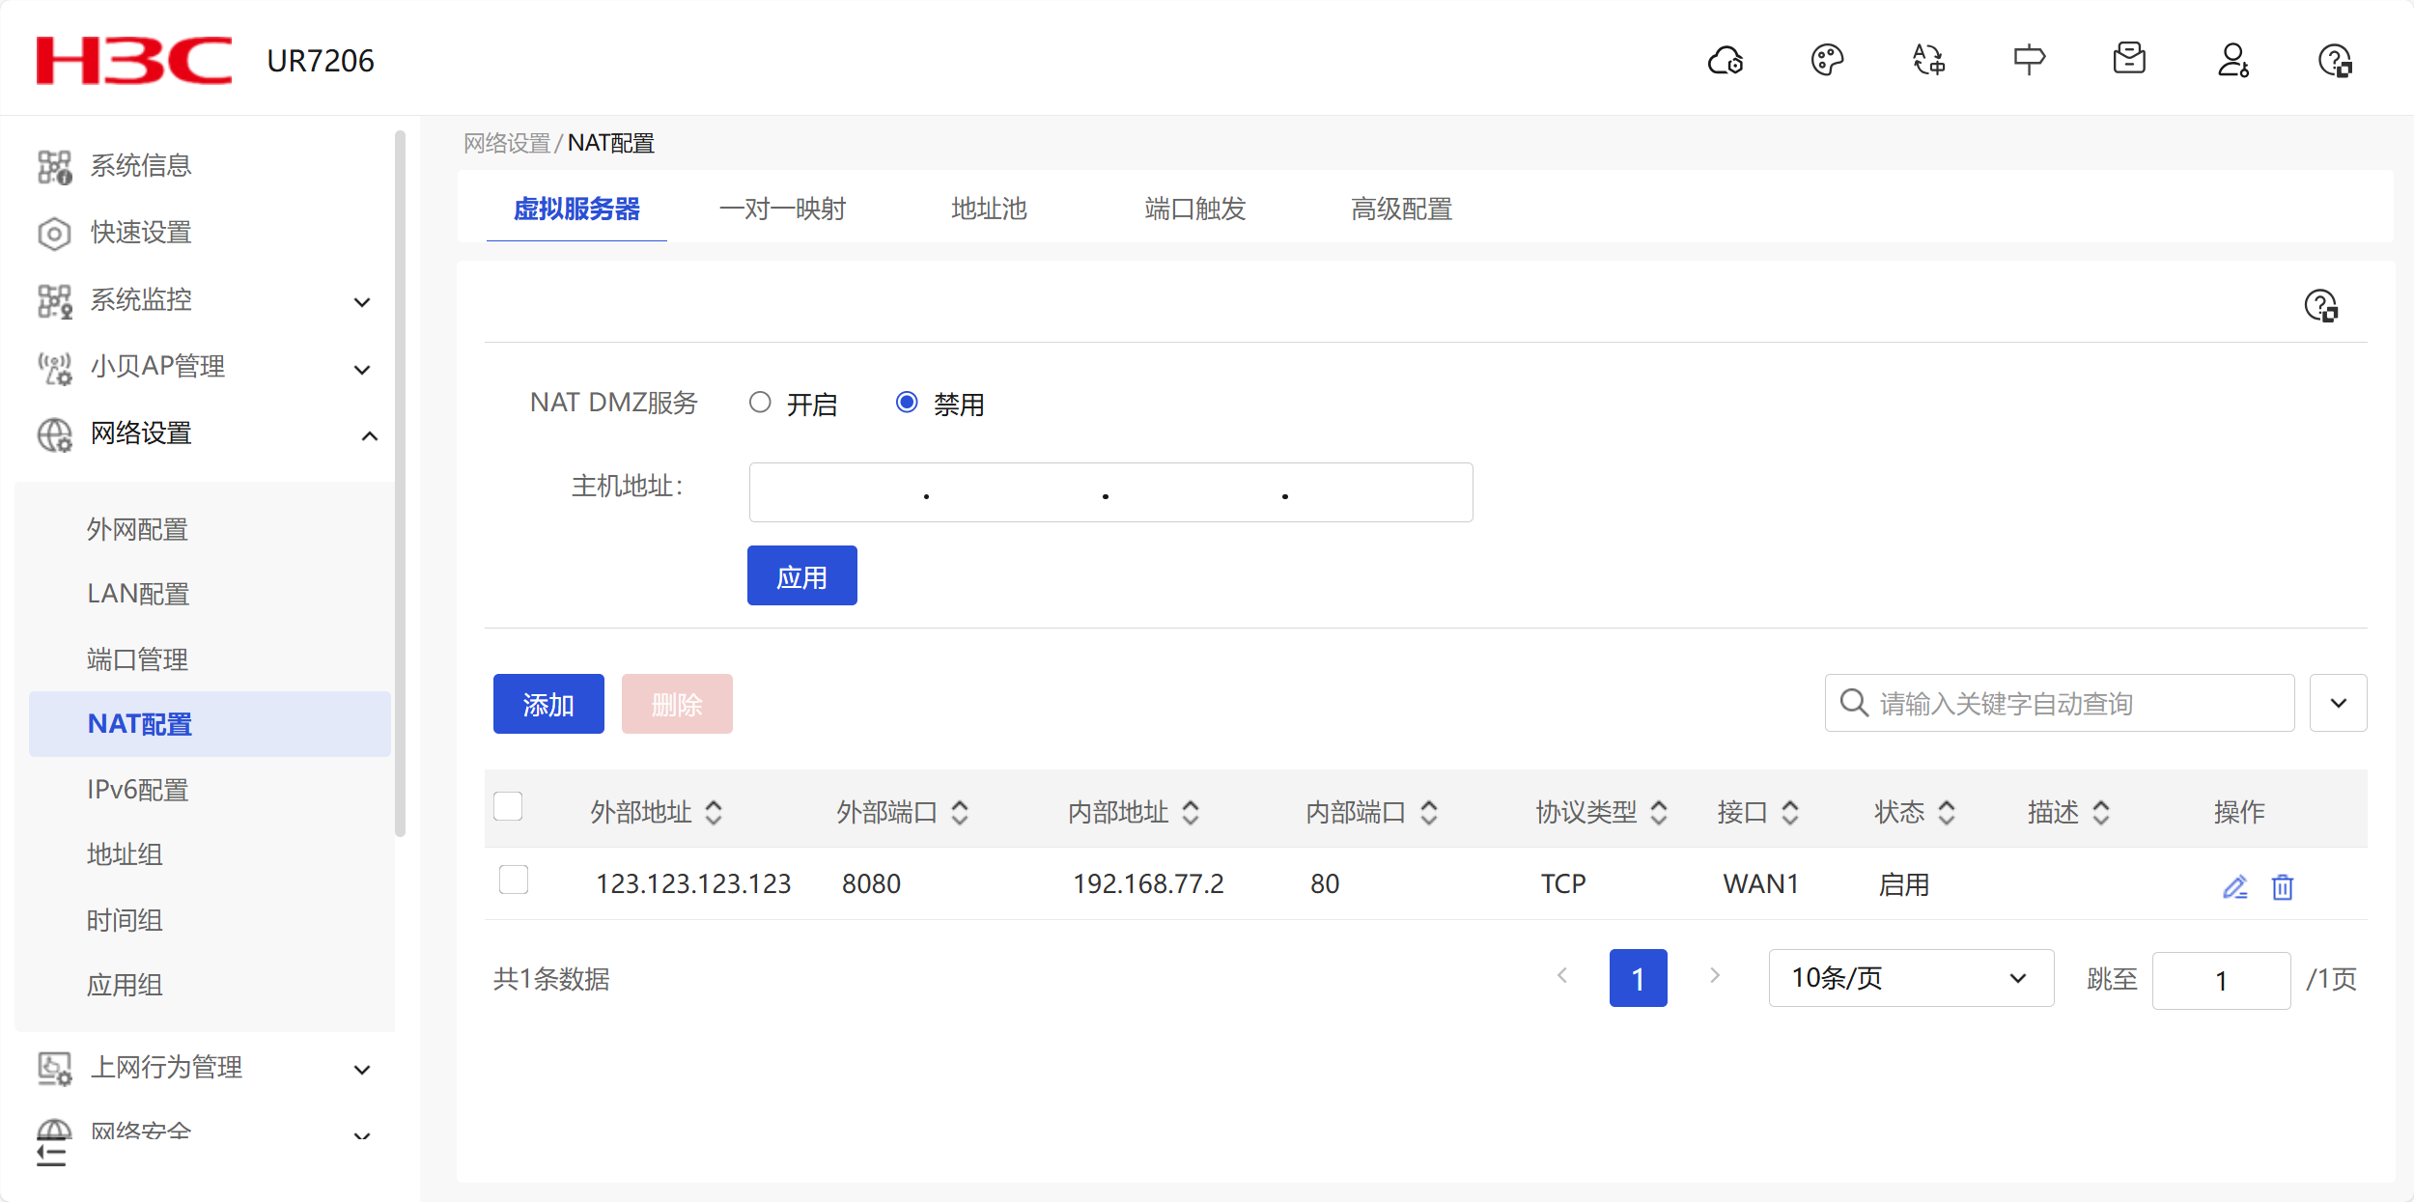
Task: Click the user account icon
Action: pos(2232,61)
